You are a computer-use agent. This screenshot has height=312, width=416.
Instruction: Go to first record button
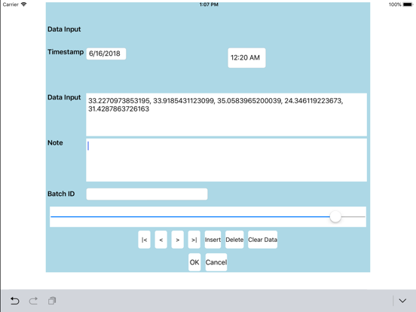(145, 240)
